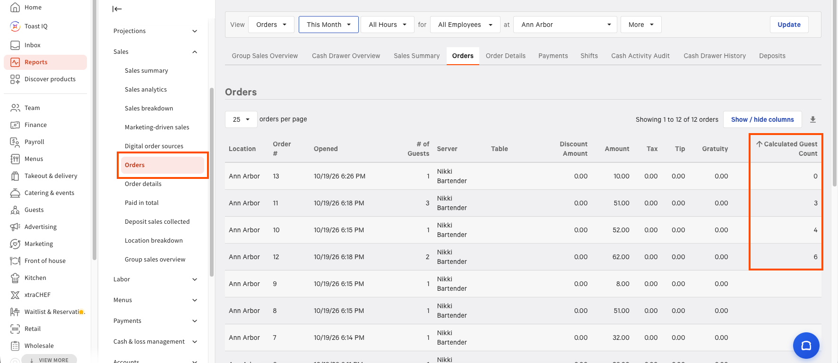Open the All Employees dropdown
Screen dimensions: 838x363
coord(465,25)
